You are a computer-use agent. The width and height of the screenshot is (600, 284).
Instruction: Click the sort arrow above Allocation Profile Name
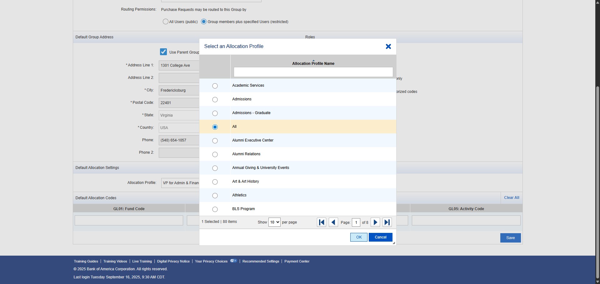click(313, 60)
